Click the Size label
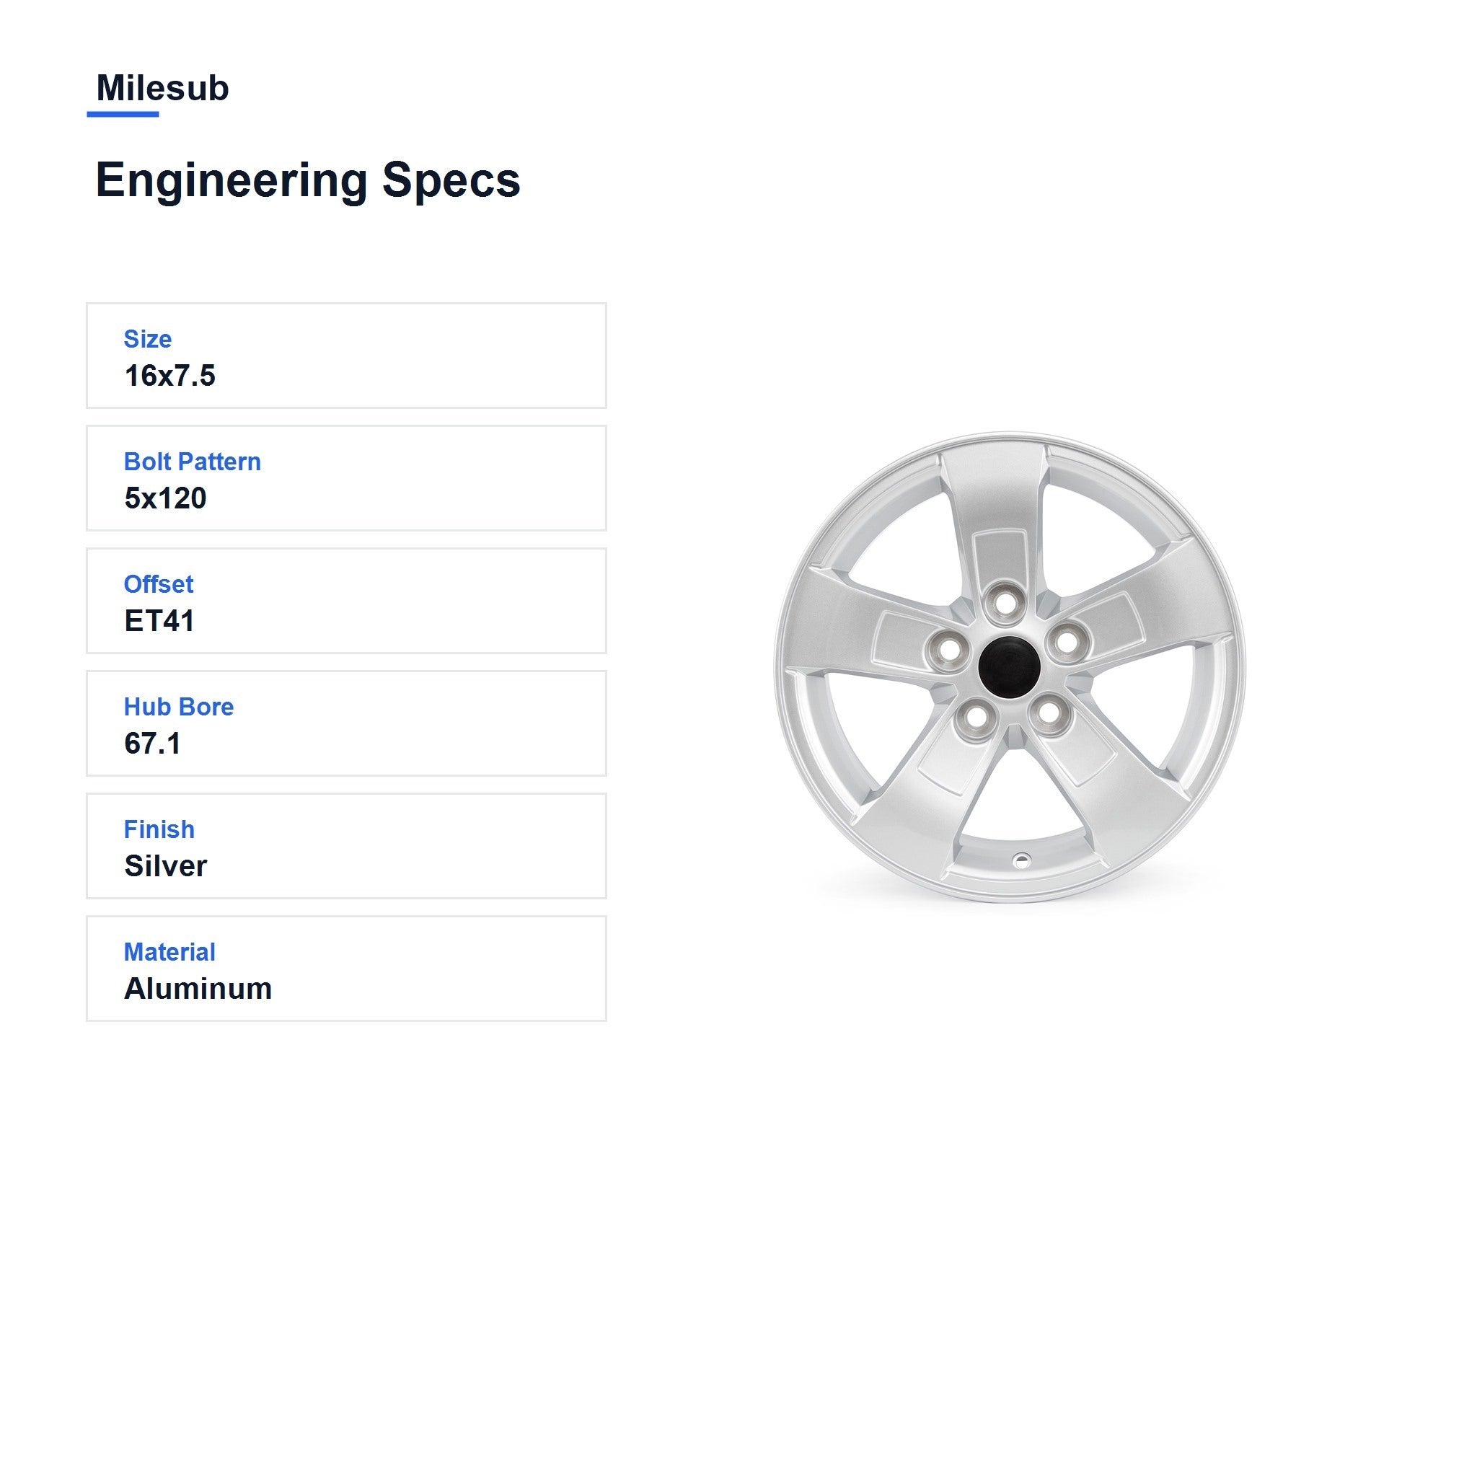Screen dimensions: 1477x1477 [x=148, y=339]
